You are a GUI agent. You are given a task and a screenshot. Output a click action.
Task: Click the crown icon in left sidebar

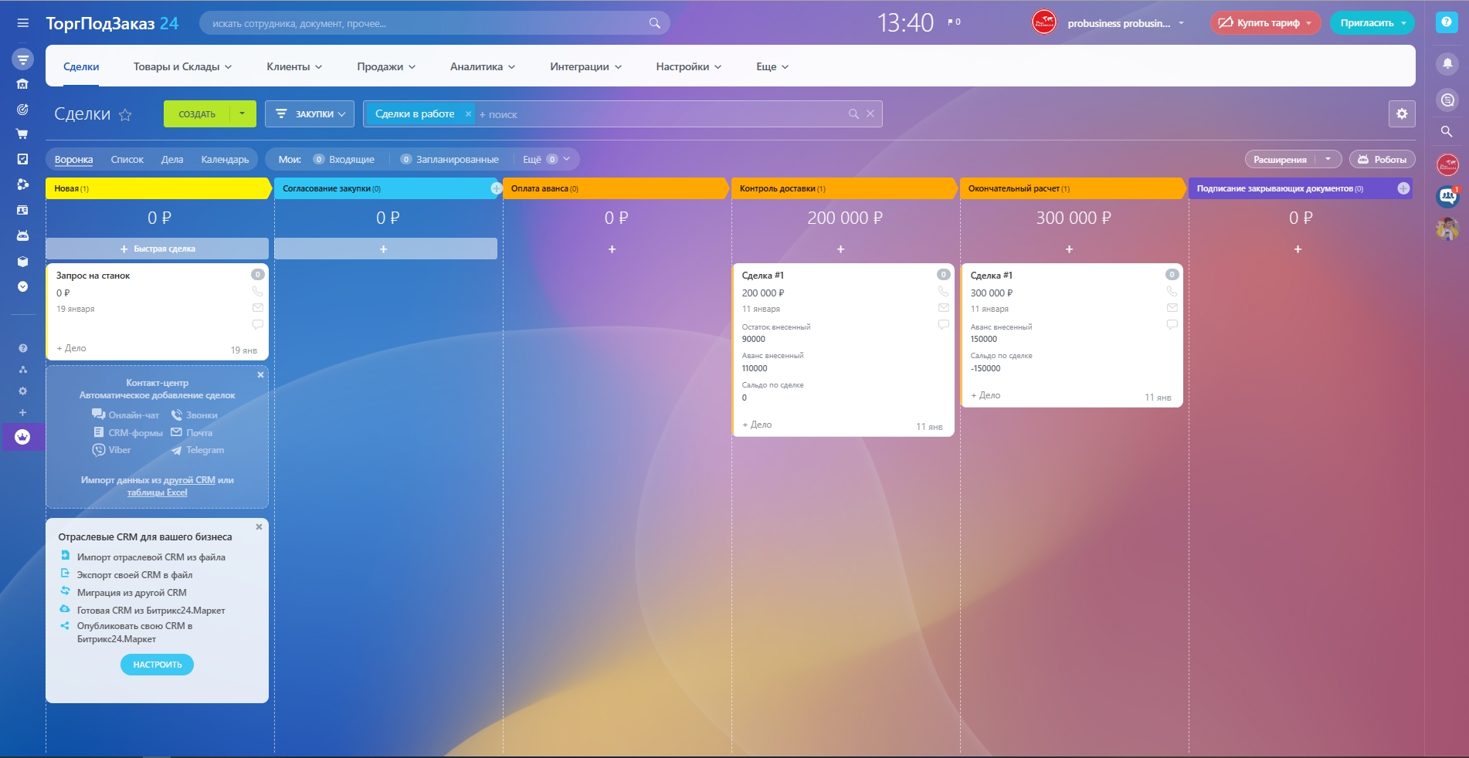click(x=22, y=437)
